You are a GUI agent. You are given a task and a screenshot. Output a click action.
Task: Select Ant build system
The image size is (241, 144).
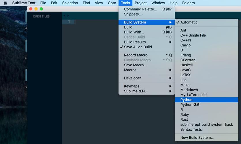206,30
